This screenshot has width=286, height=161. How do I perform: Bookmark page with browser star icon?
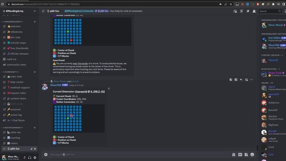[231, 4]
